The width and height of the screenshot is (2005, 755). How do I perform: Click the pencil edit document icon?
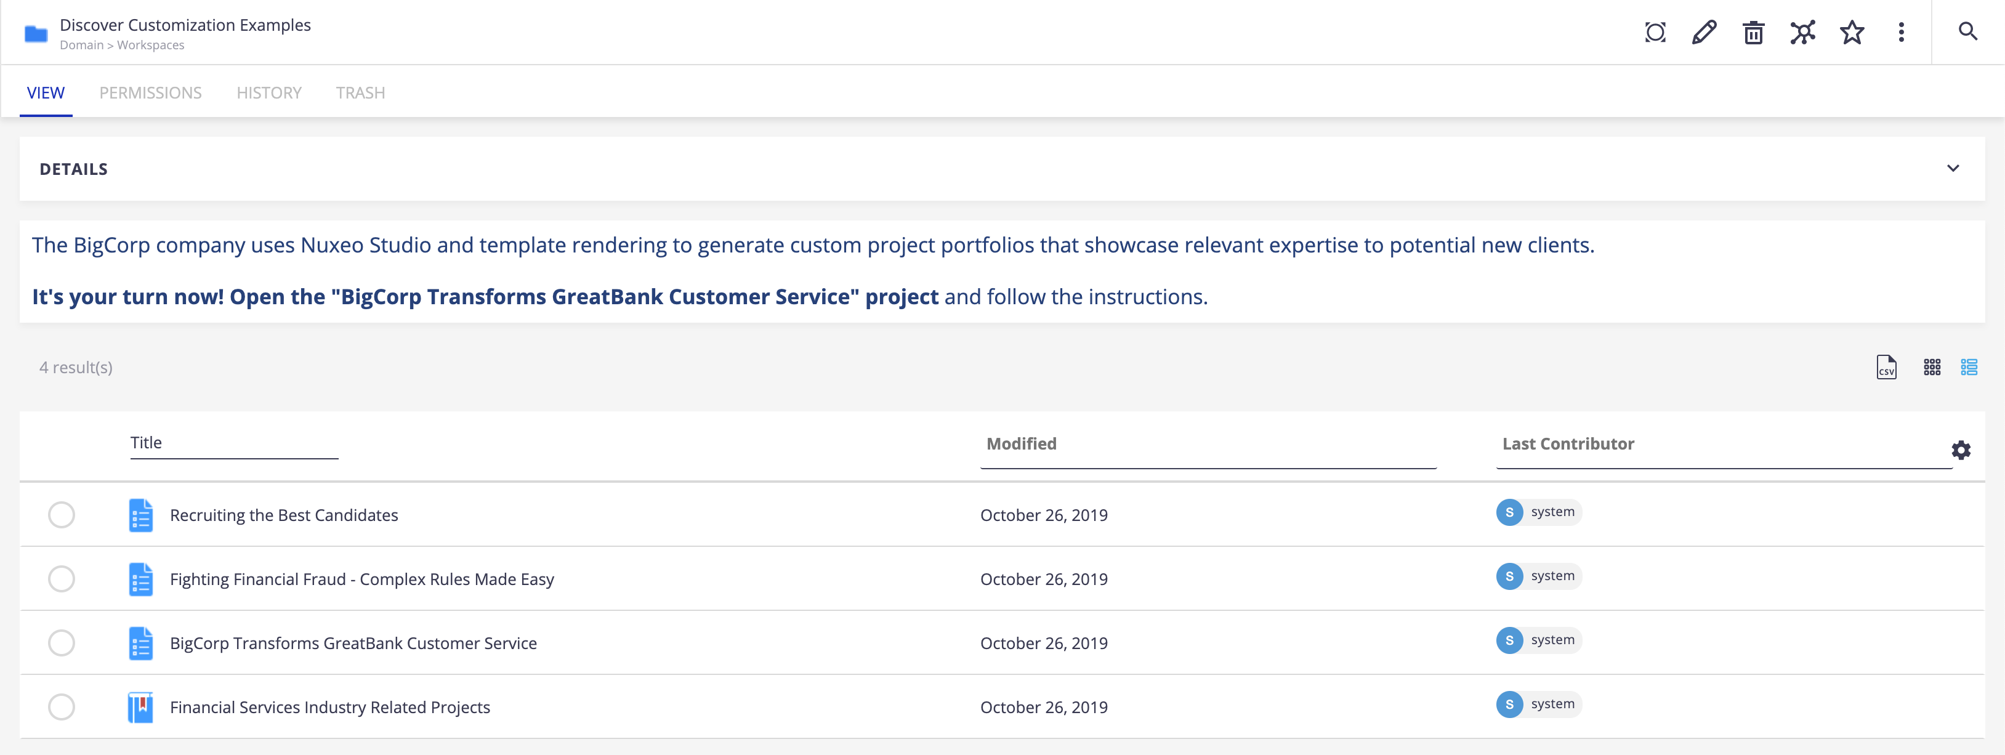(x=1704, y=33)
